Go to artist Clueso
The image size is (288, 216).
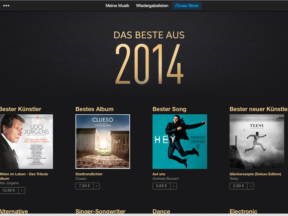tap(81, 179)
